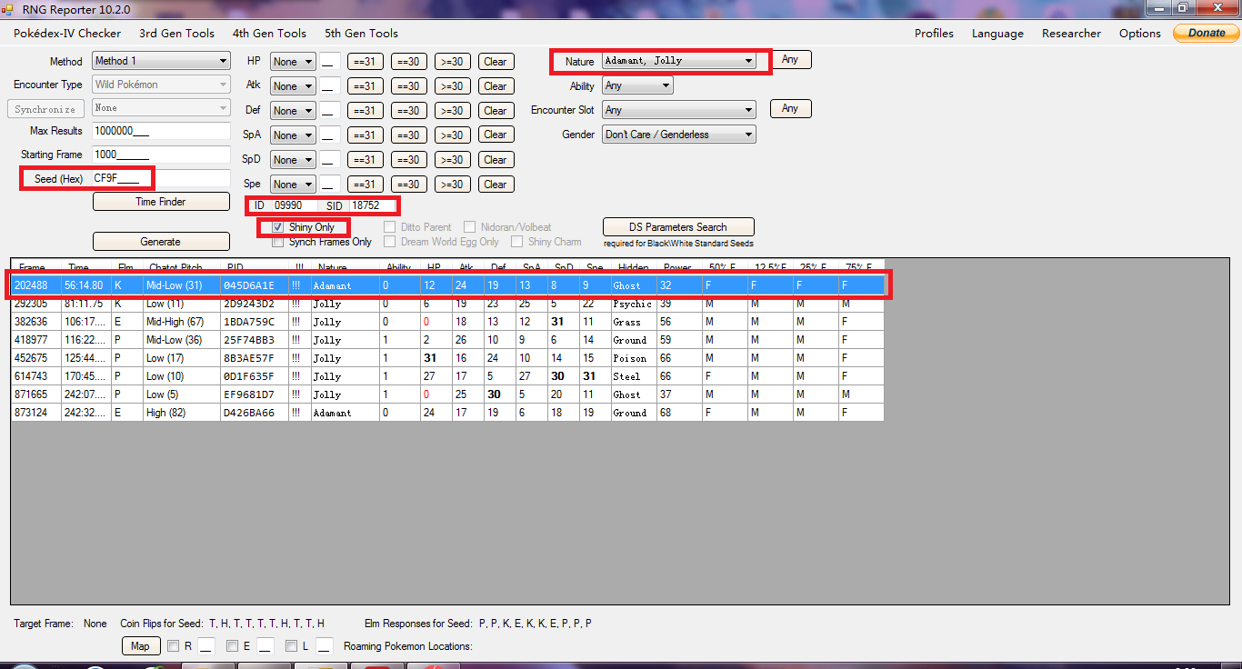Expand the Nature dropdown
The image size is (1242, 669).
[x=678, y=61]
